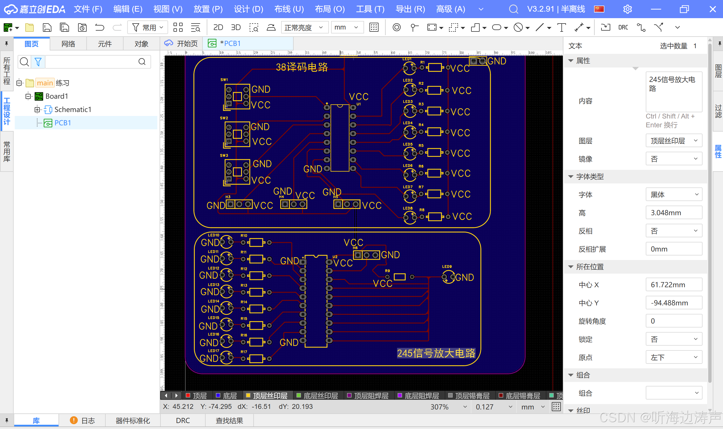Image resolution: width=723 pixels, height=429 pixels.
Task: Open the mm unit dropdown in toolbar
Action: [347, 28]
